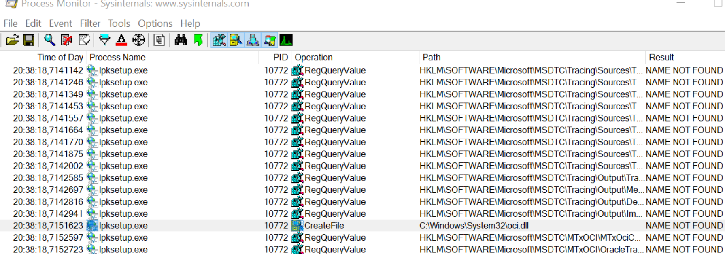Select the event at 20:38:18,7141349

(x=362, y=94)
